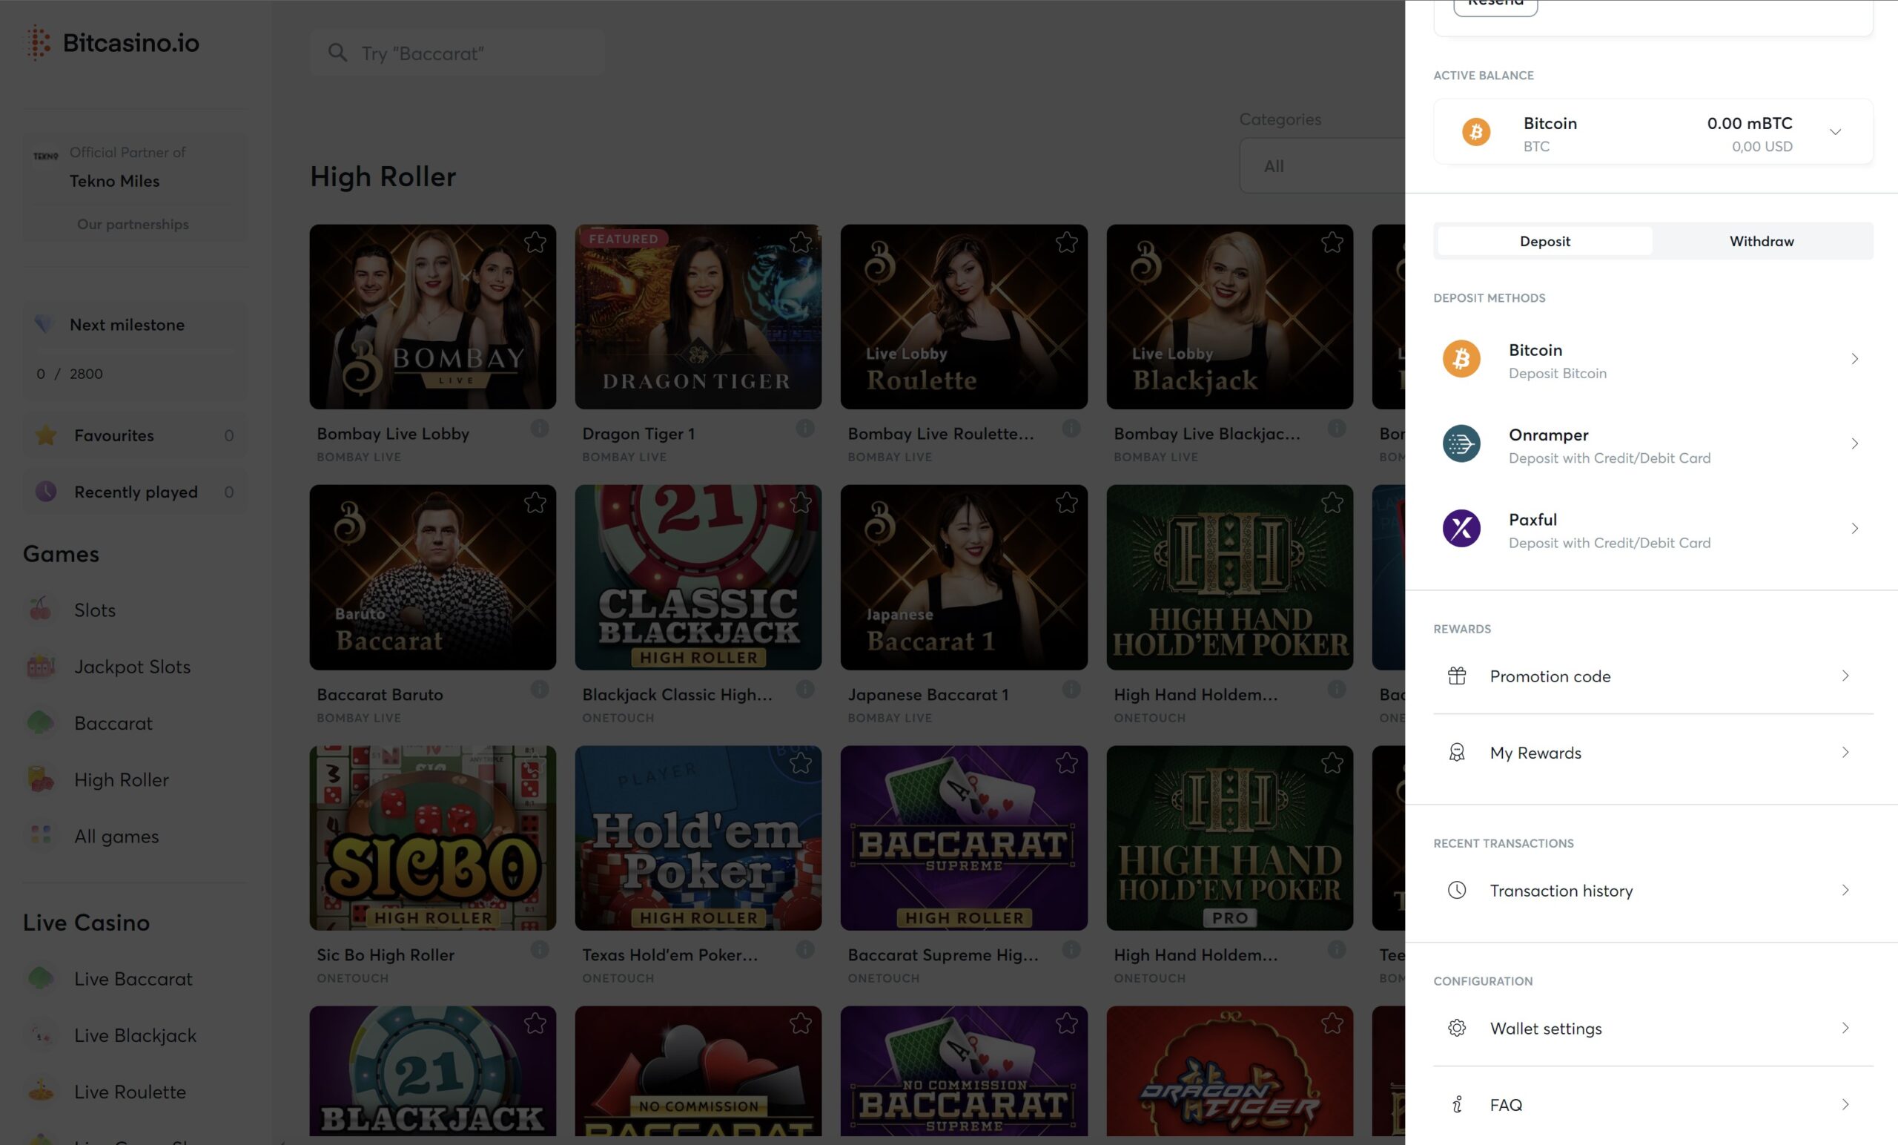This screenshot has height=1145, width=1898.
Task: Expand the Onramper deposit chevron
Action: pos(1855,443)
